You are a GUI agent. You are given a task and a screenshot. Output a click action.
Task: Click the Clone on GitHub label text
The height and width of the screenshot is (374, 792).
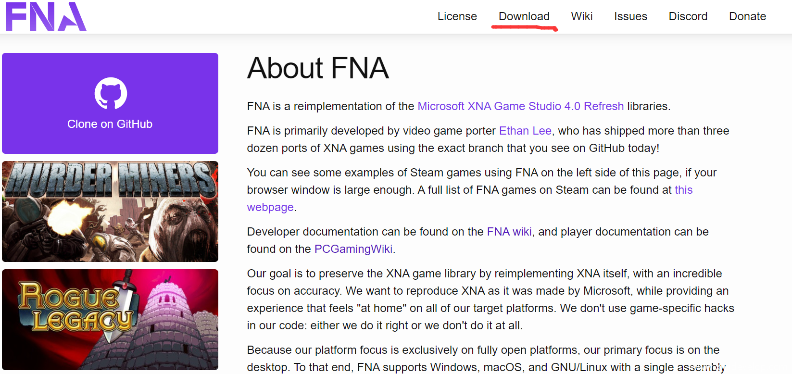[x=110, y=124]
